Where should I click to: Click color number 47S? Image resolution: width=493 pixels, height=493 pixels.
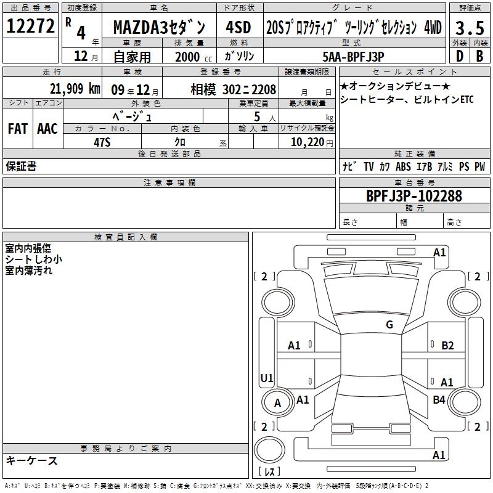pyautogui.click(x=102, y=142)
